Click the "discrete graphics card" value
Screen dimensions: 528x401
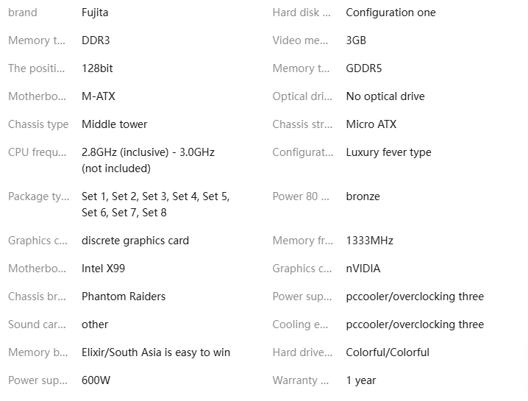click(135, 241)
